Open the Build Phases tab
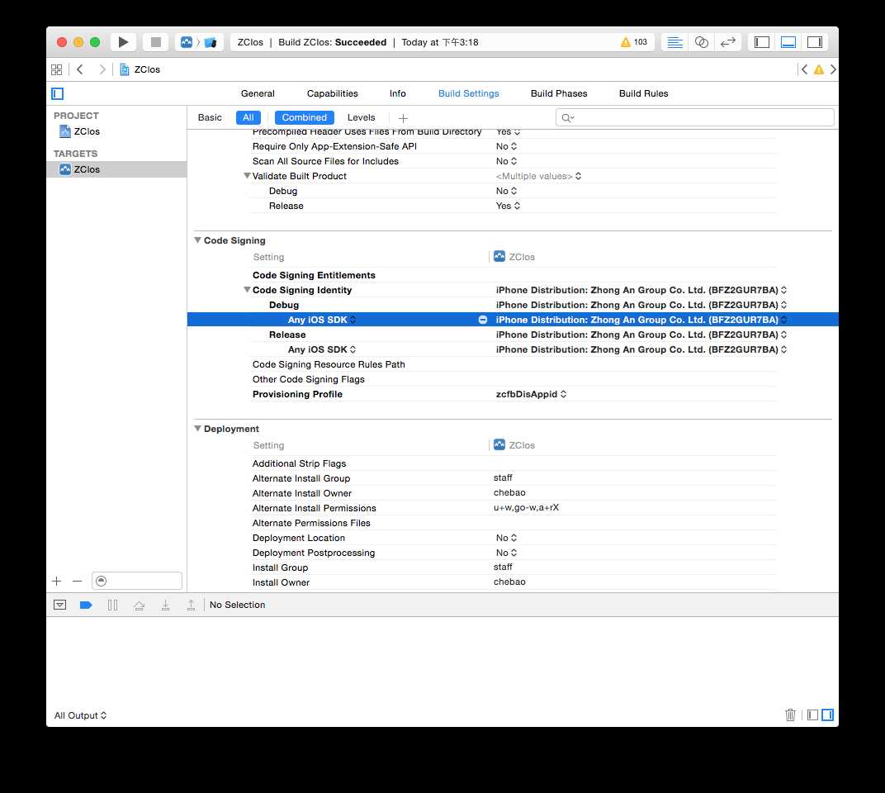The width and height of the screenshot is (885, 793). tap(559, 94)
